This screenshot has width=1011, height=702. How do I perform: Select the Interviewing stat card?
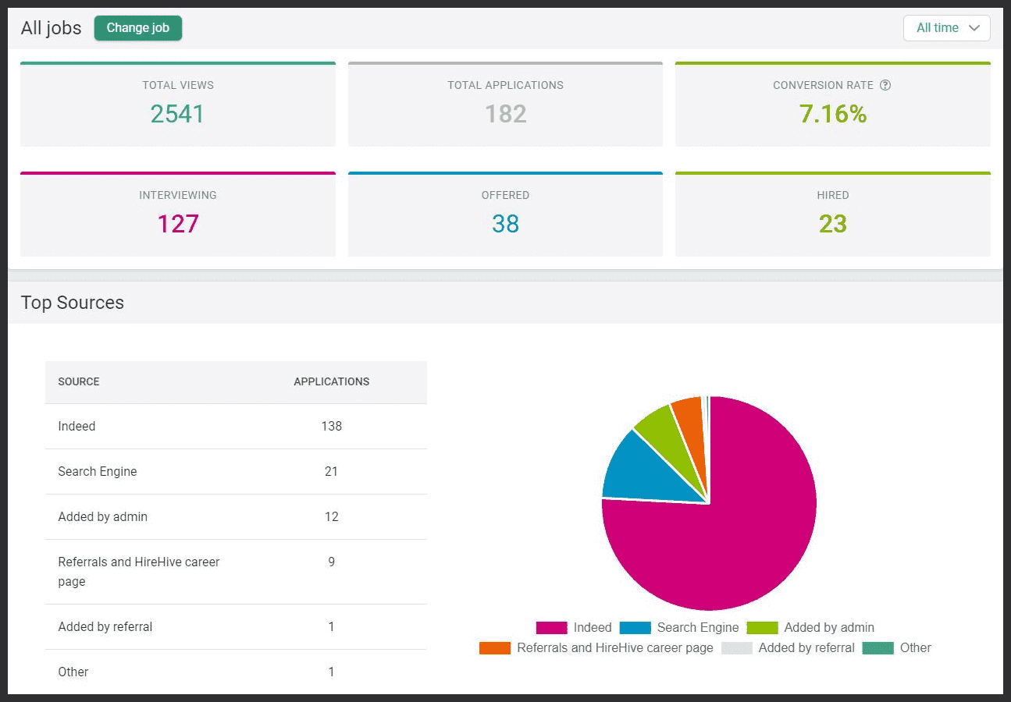click(x=178, y=214)
